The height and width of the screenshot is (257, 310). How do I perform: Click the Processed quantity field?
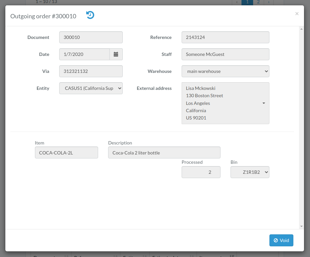click(x=201, y=172)
